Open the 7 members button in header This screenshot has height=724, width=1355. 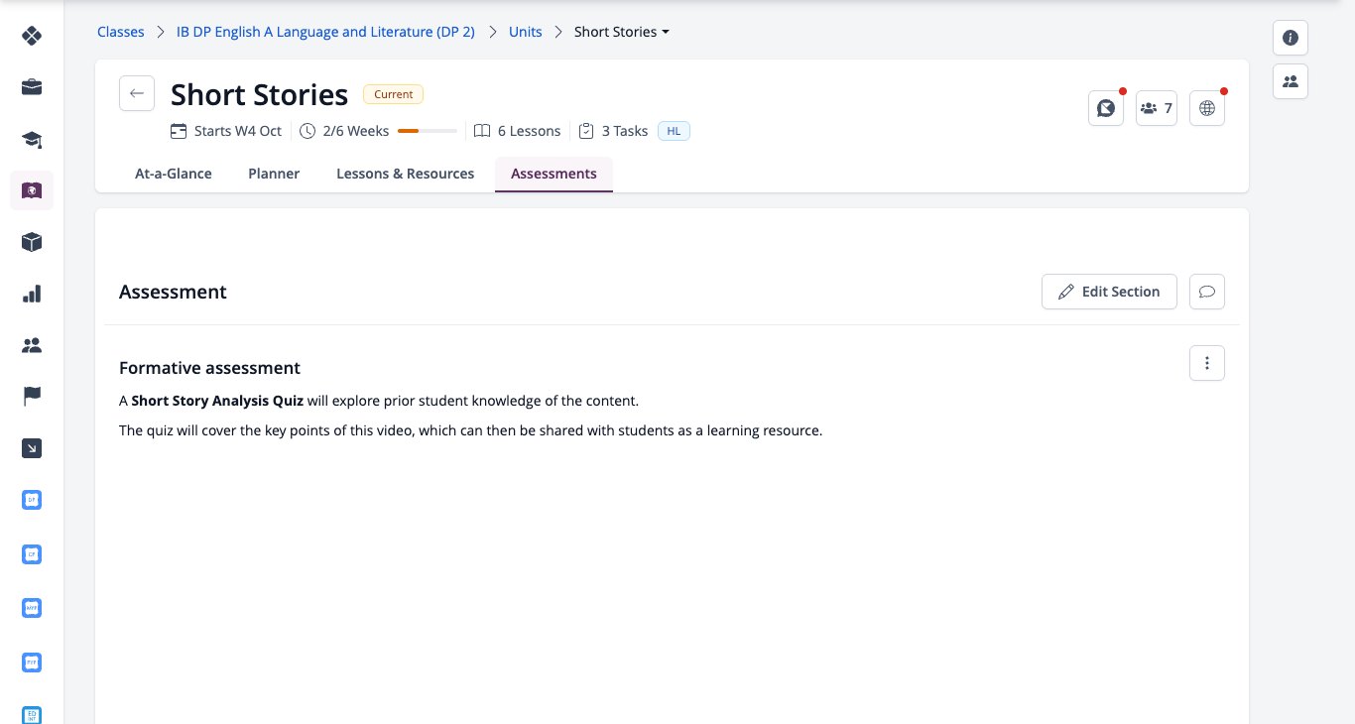(1157, 108)
